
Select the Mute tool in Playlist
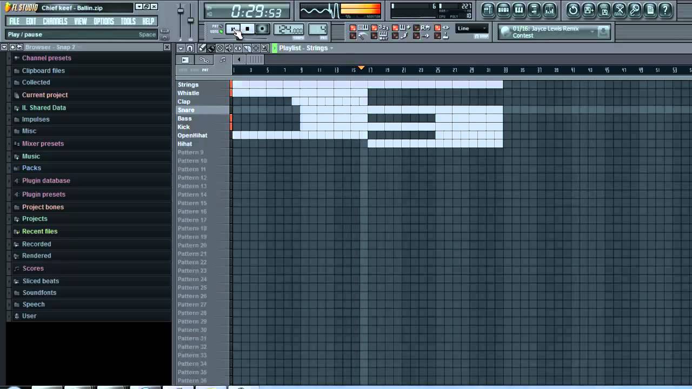tap(229, 48)
